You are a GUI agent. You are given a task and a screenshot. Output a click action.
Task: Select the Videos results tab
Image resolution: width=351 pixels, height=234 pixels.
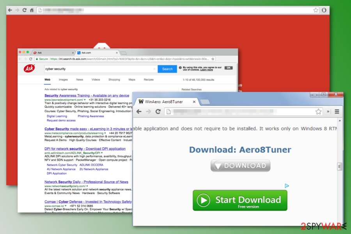(x=96, y=80)
